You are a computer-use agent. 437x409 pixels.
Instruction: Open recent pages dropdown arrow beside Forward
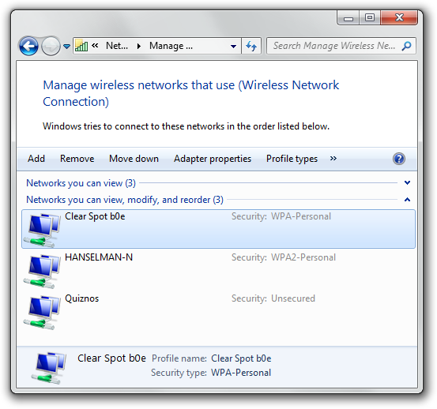tap(66, 47)
